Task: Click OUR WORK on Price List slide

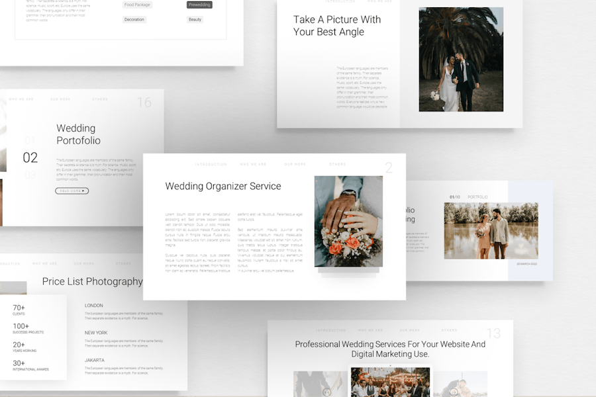Action: click(84, 263)
